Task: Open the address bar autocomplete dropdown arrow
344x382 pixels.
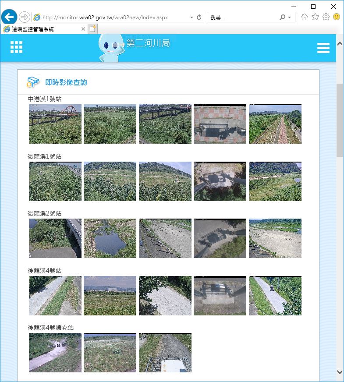Action: point(192,17)
